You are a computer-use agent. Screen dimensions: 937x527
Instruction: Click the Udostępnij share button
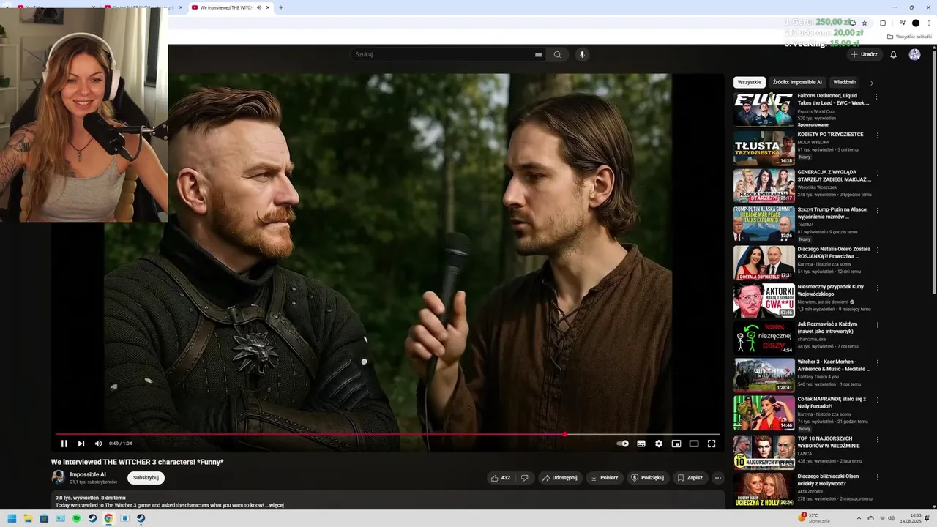[x=559, y=478]
